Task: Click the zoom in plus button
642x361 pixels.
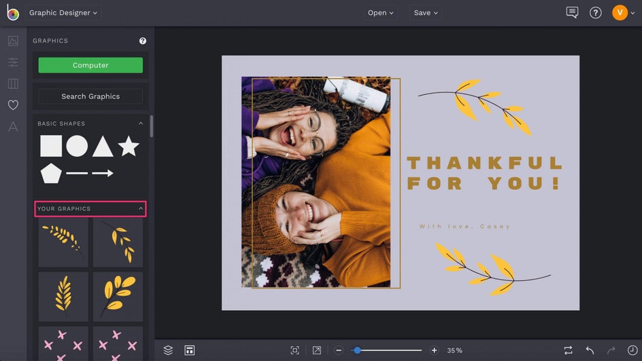Action: pos(434,350)
